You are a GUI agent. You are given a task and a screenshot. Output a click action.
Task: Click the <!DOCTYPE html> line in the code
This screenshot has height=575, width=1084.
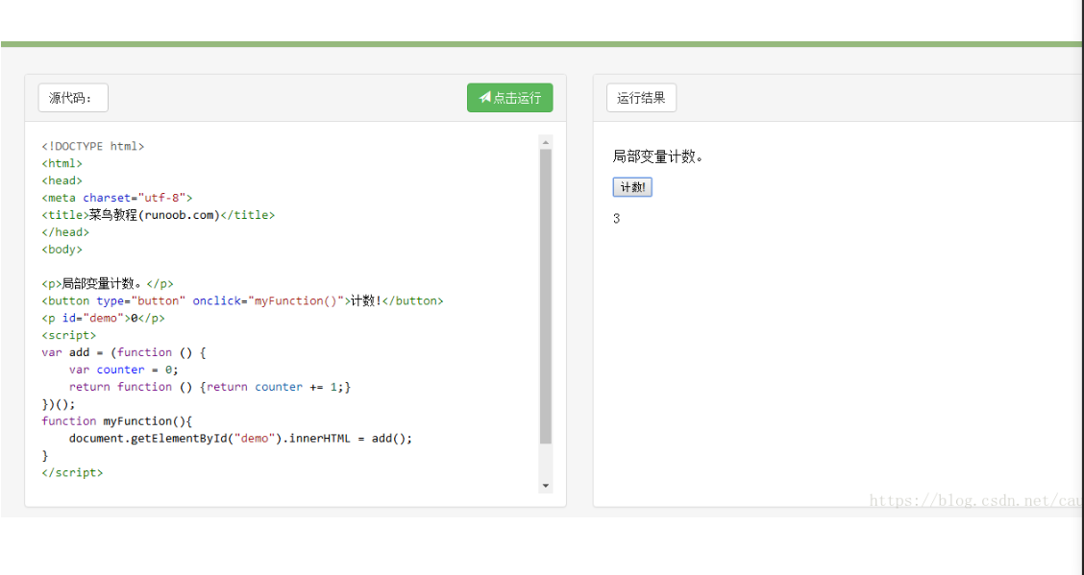pyautogui.click(x=92, y=146)
